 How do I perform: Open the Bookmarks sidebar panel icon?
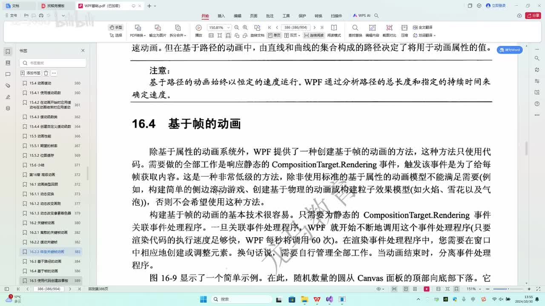8,51
